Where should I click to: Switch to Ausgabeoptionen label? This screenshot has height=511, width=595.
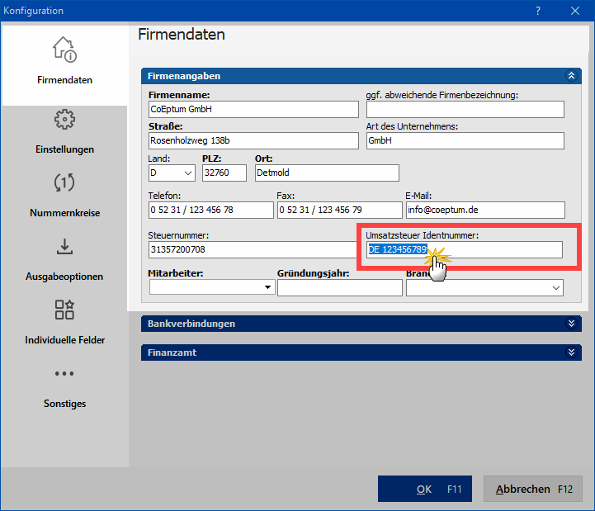click(64, 277)
